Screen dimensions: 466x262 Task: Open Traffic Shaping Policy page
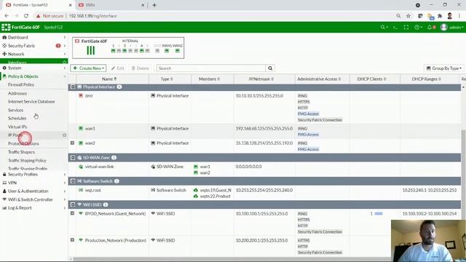click(x=27, y=160)
